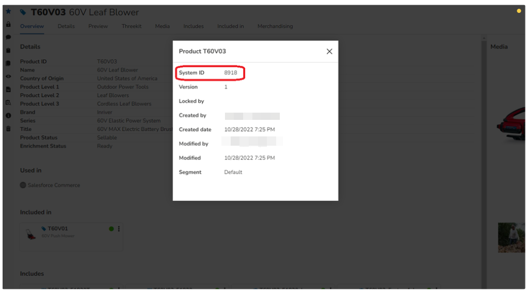Click the System ID value 8918
Image resolution: width=526 pixels, height=294 pixels.
point(231,73)
